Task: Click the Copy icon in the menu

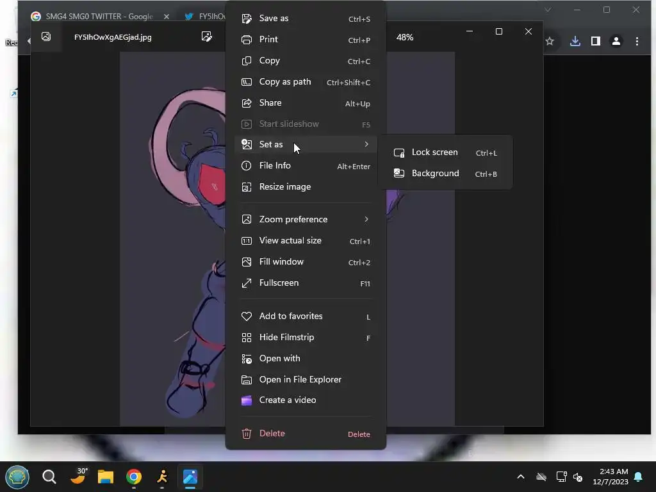Action: [247, 61]
